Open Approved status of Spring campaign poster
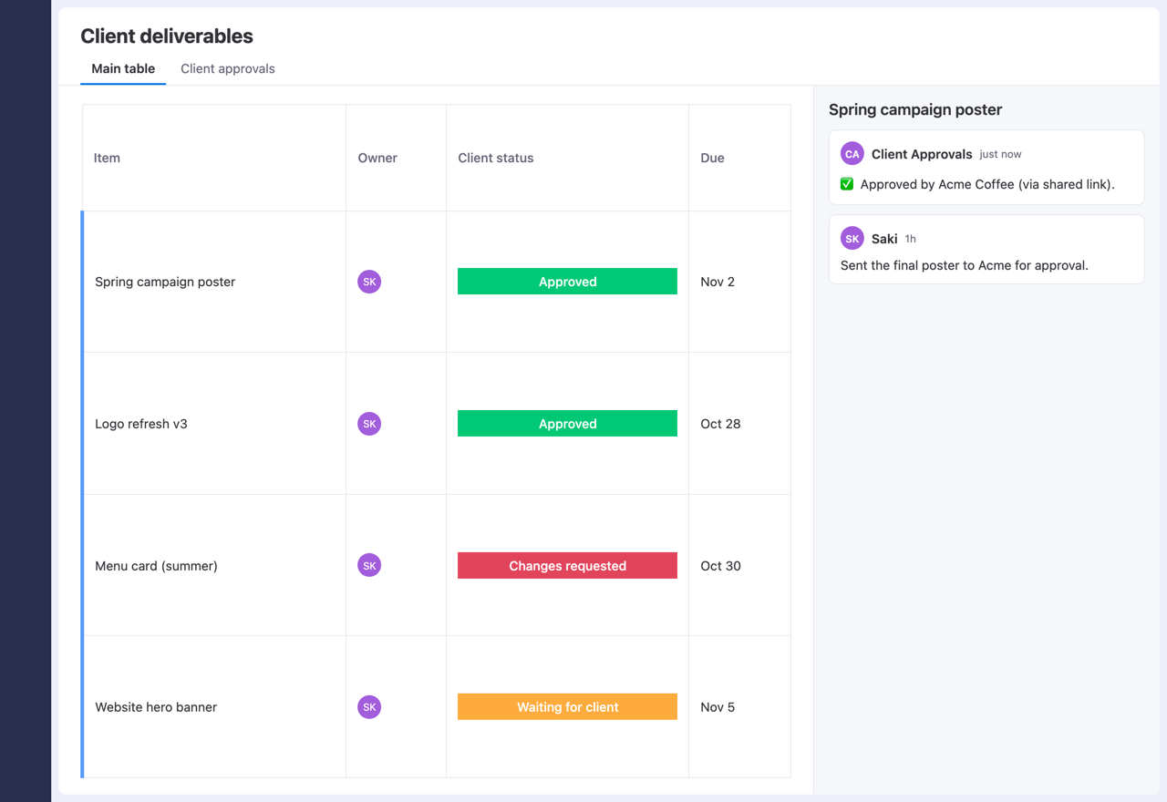This screenshot has height=802, width=1167. [567, 282]
